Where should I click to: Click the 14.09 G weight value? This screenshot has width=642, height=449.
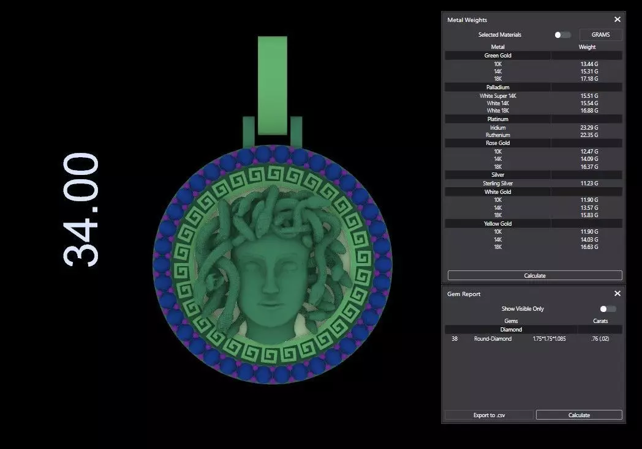tap(589, 159)
